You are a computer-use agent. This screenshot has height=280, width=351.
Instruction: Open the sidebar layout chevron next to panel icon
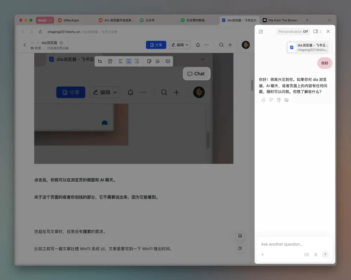[320, 31]
